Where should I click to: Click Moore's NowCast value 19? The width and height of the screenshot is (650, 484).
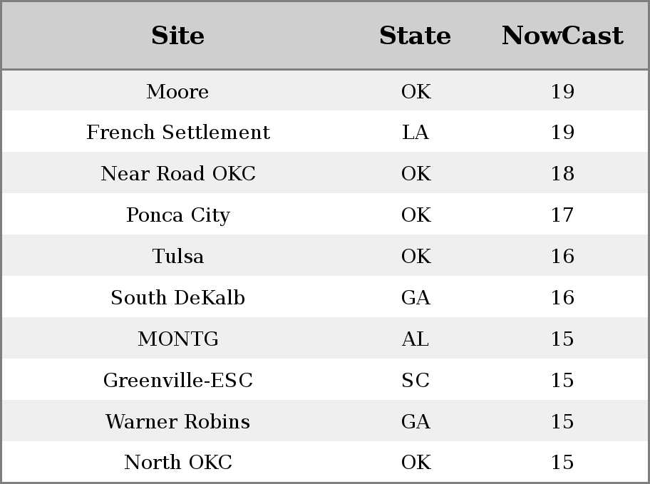(x=562, y=91)
